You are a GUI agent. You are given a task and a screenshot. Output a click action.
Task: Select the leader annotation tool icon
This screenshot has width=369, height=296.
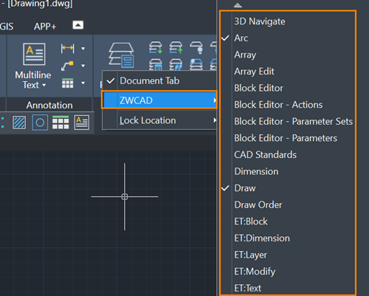(x=67, y=66)
